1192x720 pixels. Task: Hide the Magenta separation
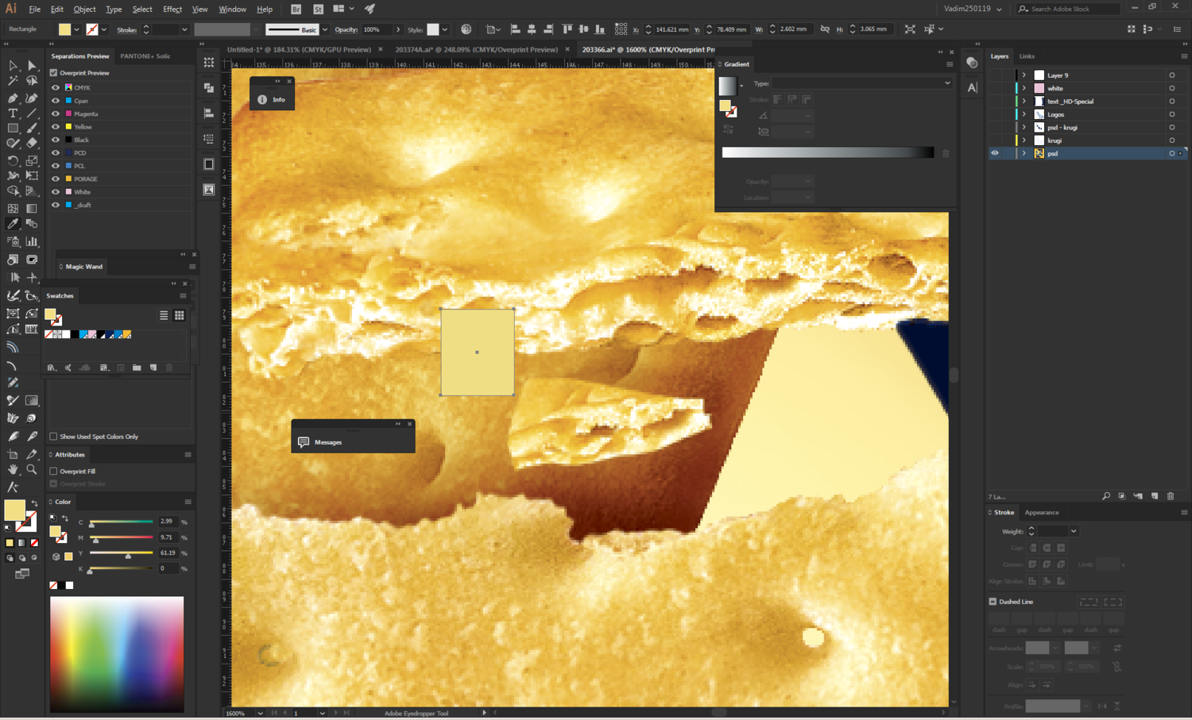click(56, 114)
